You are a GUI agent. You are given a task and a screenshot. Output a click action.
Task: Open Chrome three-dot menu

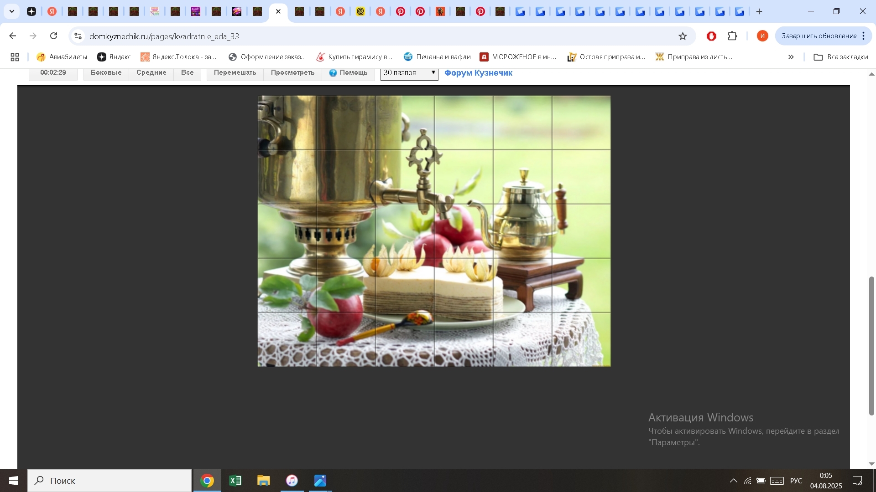pos(864,36)
